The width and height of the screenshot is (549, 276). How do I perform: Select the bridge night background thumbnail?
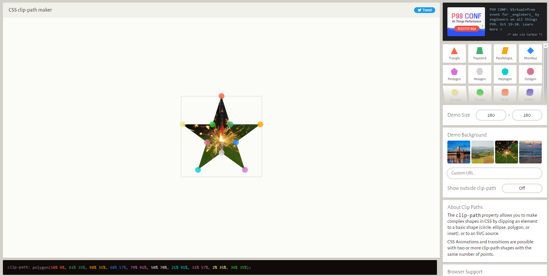(459, 152)
